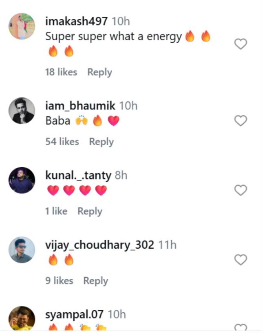The width and height of the screenshot is (265, 333).
Task: Visit the imakash497 username link
Action: tap(76, 21)
